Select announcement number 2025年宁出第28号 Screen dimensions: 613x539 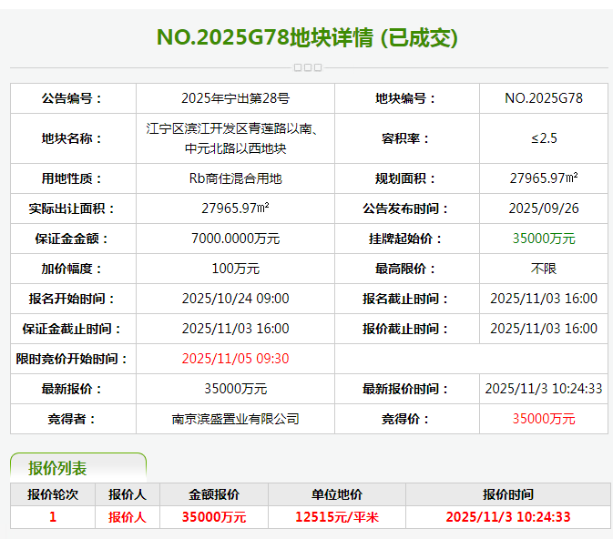pyautogui.click(x=235, y=98)
